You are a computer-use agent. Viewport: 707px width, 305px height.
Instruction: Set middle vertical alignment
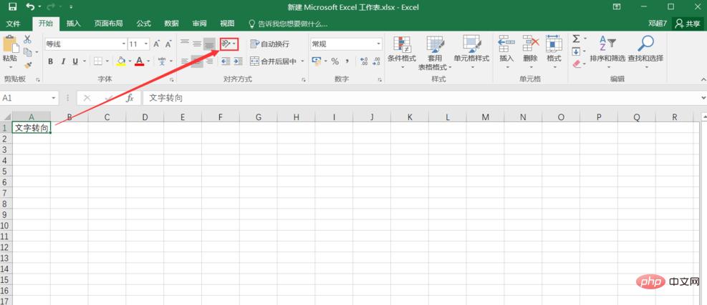[x=197, y=44]
